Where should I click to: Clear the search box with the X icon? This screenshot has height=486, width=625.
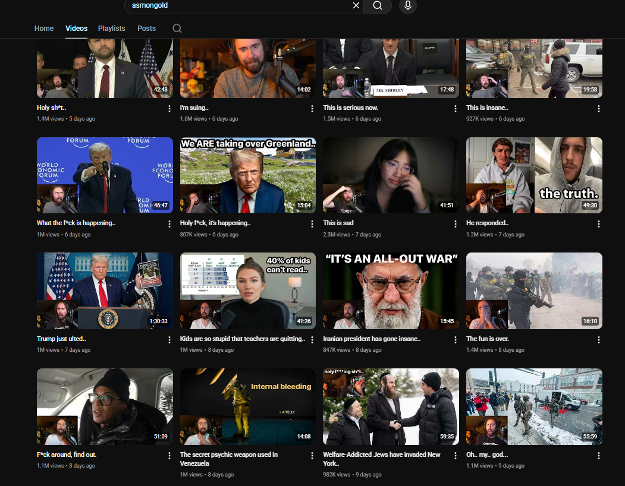pos(356,5)
